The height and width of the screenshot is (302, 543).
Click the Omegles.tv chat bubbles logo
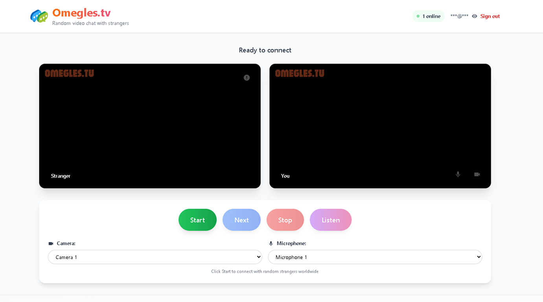tap(39, 16)
